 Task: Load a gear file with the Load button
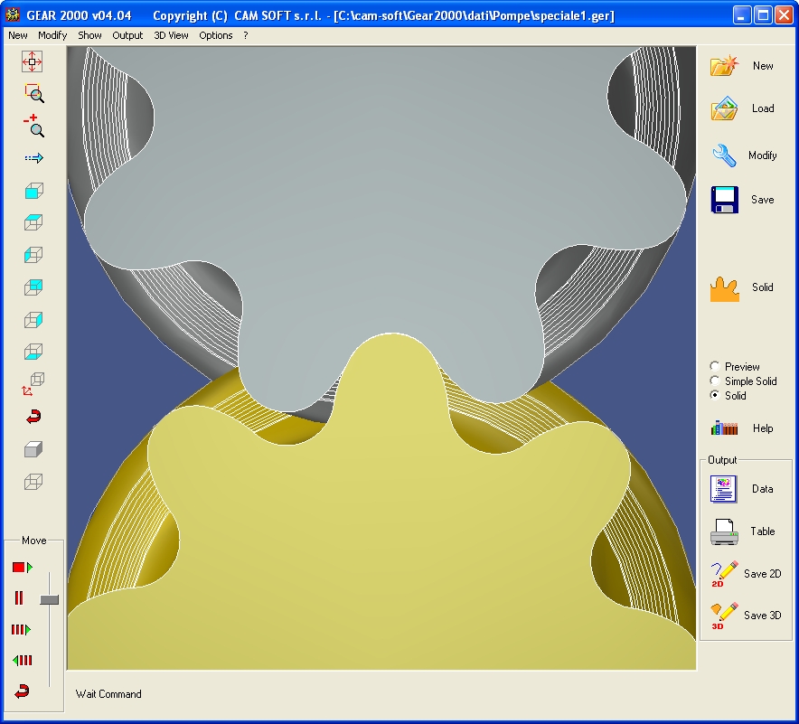tap(742, 108)
